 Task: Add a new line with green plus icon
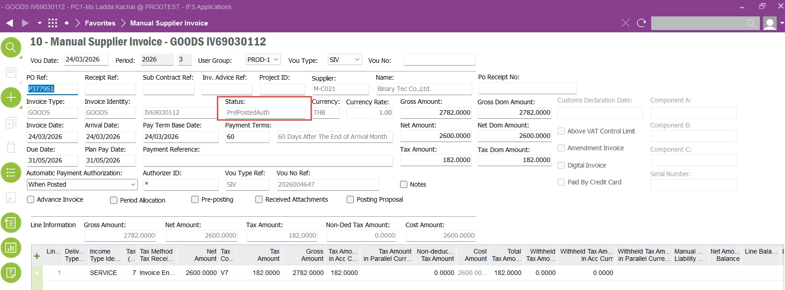pyautogui.click(x=37, y=256)
